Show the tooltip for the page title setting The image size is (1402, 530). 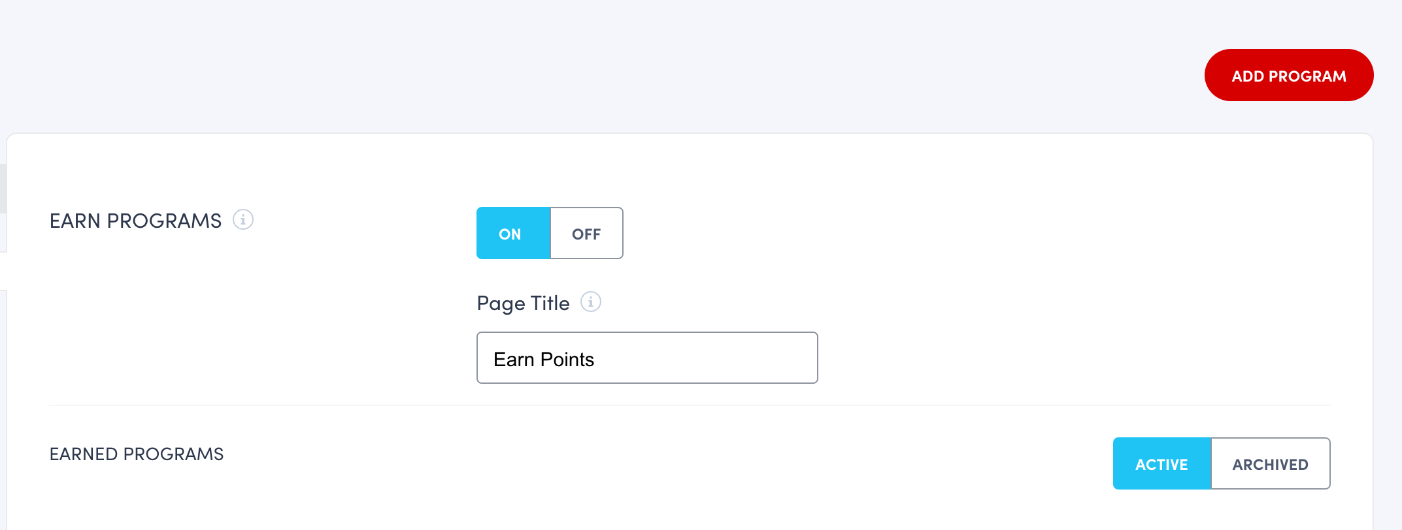click(x=590, y=302)
